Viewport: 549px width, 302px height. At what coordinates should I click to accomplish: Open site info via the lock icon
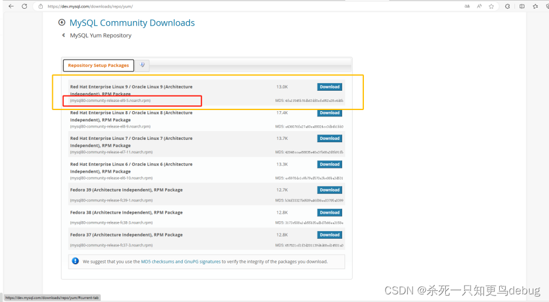click(x=40, y=6)
